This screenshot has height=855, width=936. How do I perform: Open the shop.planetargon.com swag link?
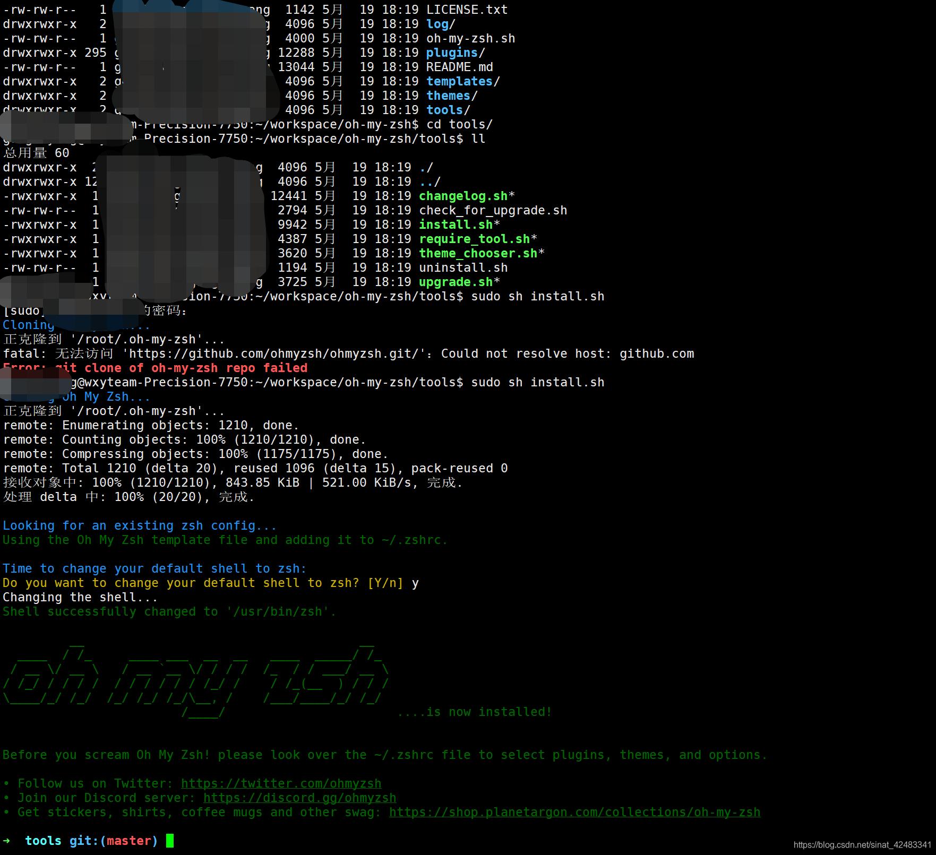[574, 812]
